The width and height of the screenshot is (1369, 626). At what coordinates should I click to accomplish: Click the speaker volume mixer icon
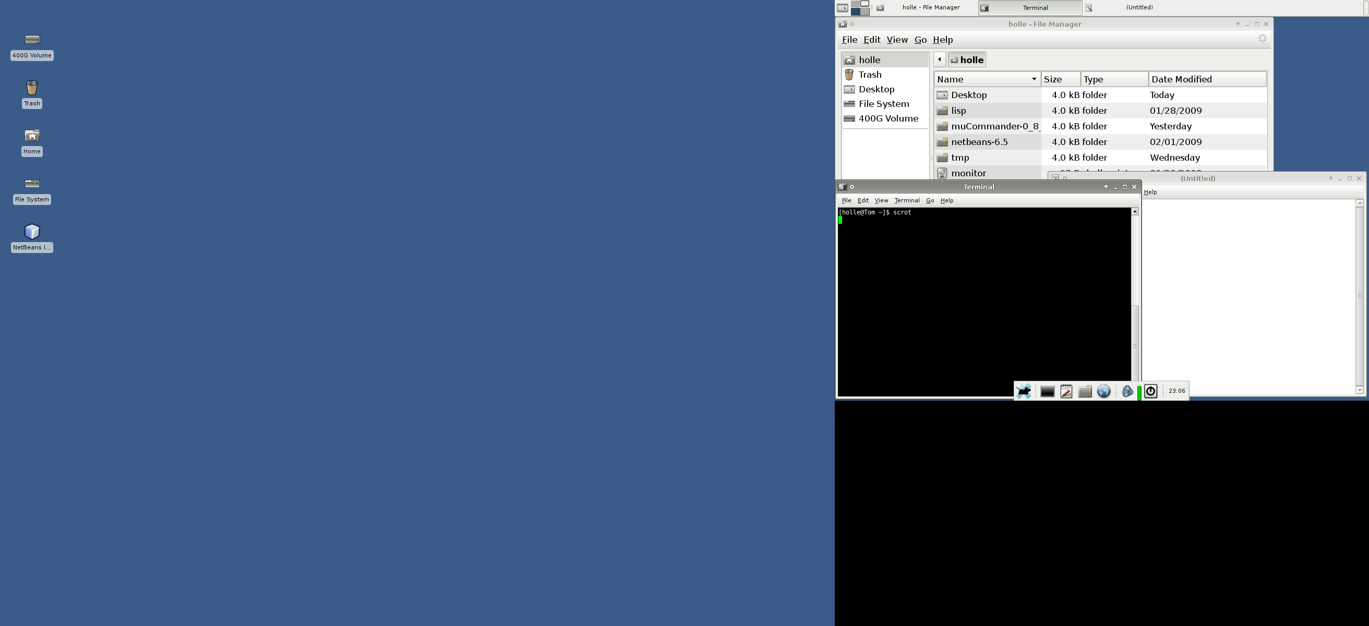point(1127,392)
